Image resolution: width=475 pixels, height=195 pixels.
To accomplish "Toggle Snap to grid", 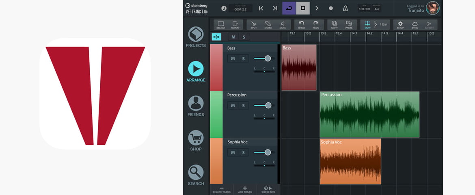I will (x=367, y=25).
